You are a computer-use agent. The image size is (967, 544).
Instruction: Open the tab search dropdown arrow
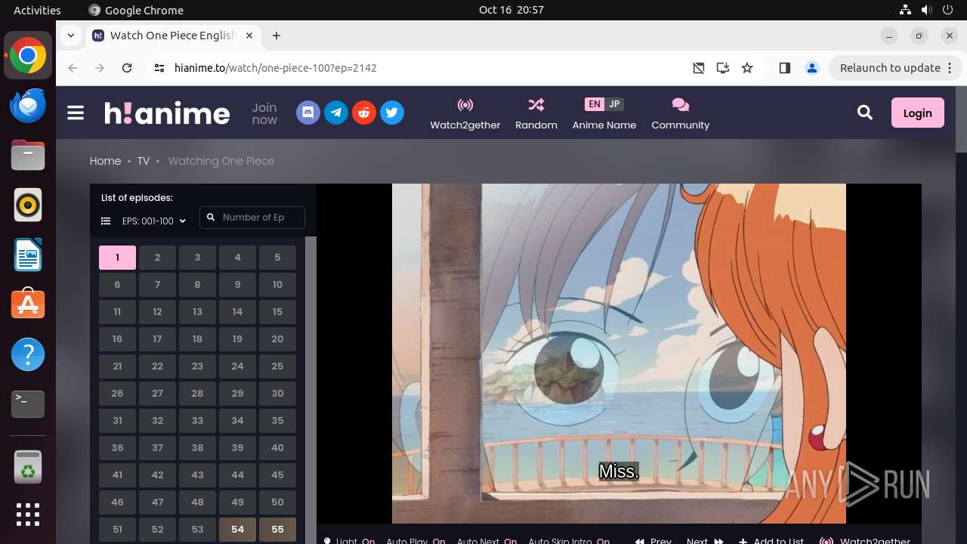pyautogui.click(x=70, y=36)
